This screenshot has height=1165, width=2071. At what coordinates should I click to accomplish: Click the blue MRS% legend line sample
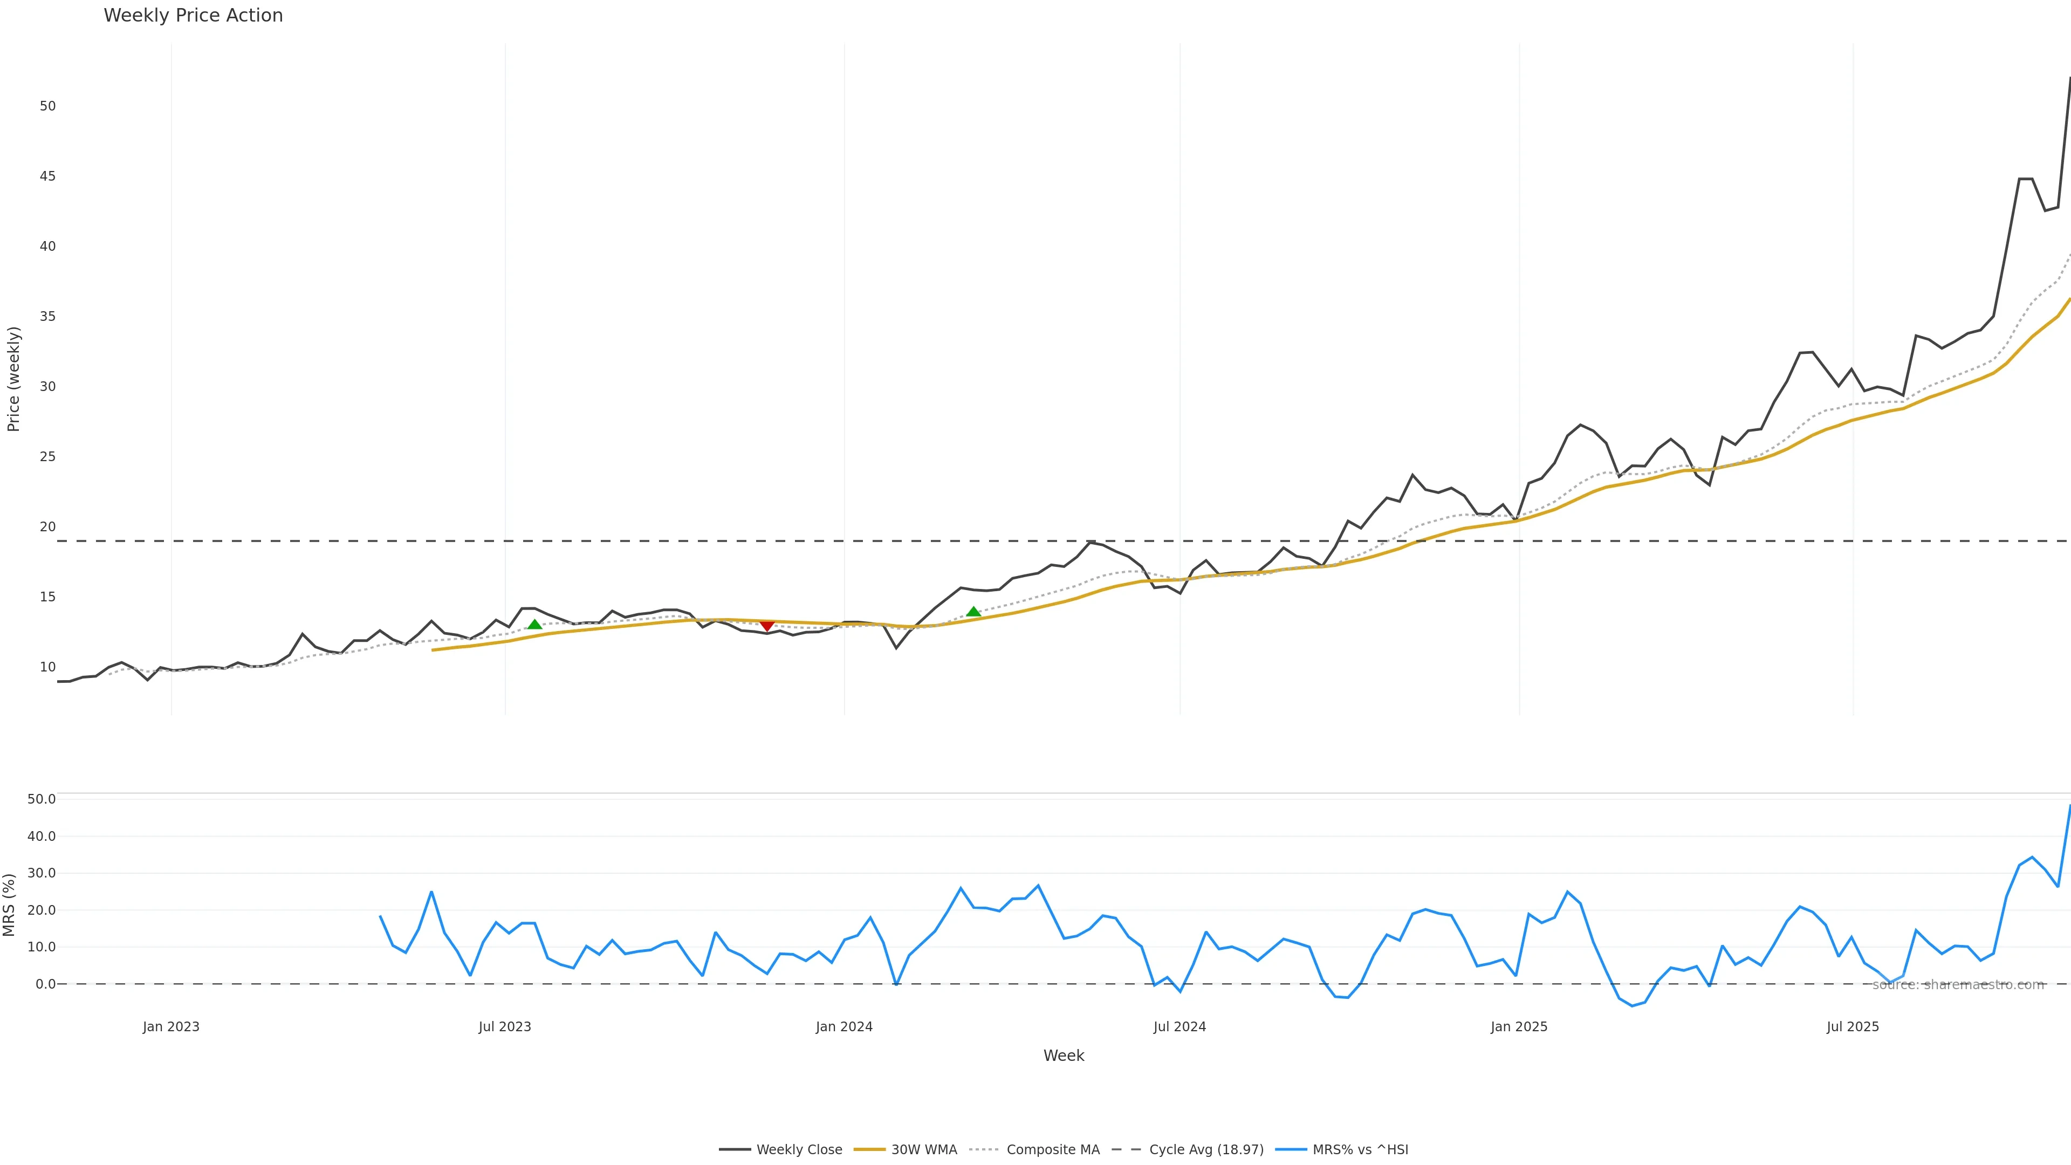[x=1291, y=1150]
